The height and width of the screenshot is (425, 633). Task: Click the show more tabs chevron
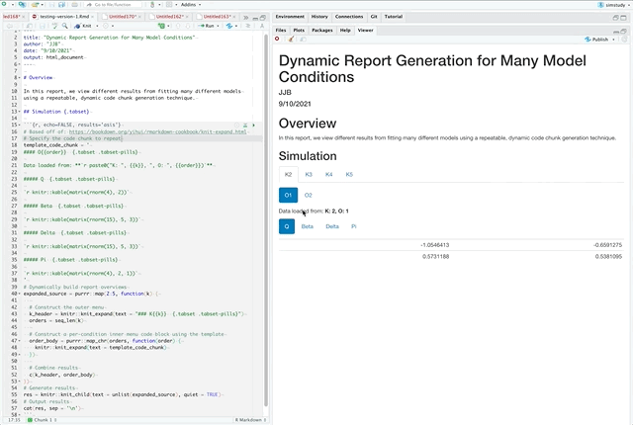coord(246,17)
